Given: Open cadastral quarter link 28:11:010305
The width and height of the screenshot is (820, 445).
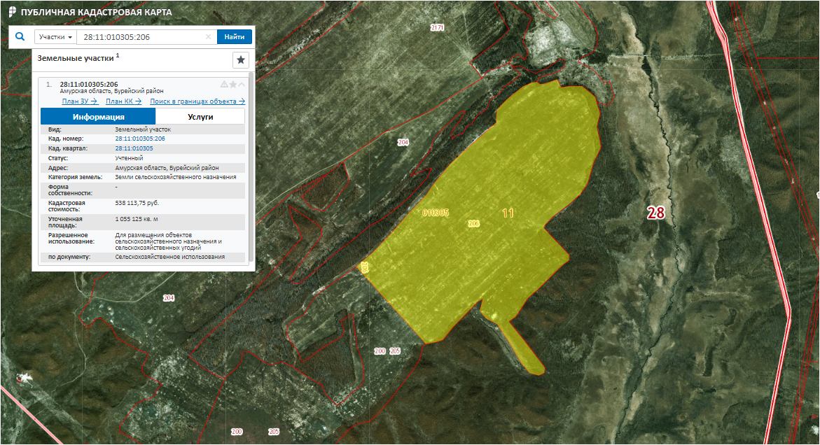Looking at the screenshot, I should point(134,148).
